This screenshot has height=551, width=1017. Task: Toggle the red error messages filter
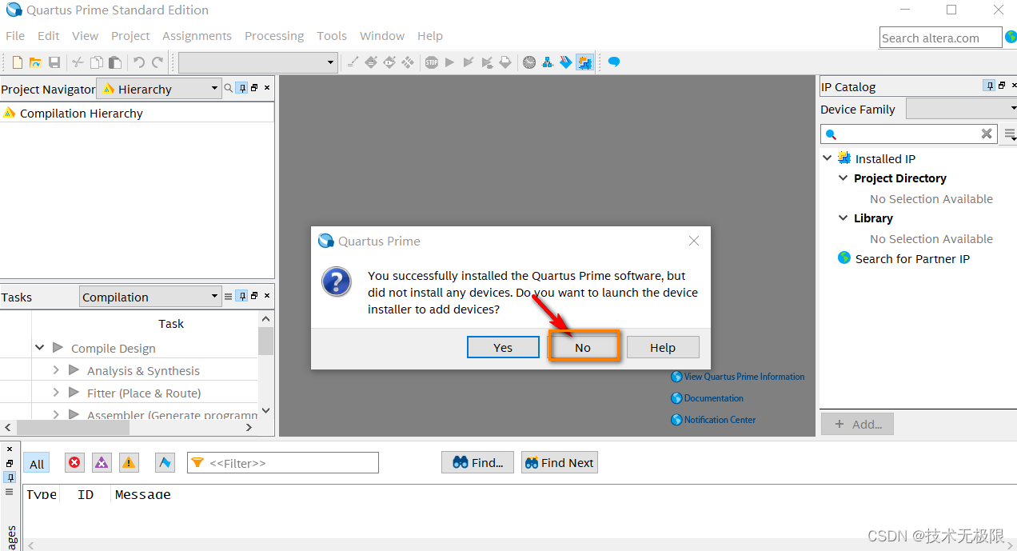click(74, 462)
